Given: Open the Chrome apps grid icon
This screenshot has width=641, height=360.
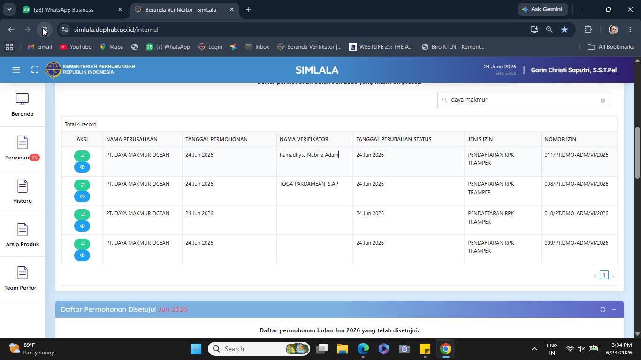Looking at the screenshot, I should click(x=9, y=47).
